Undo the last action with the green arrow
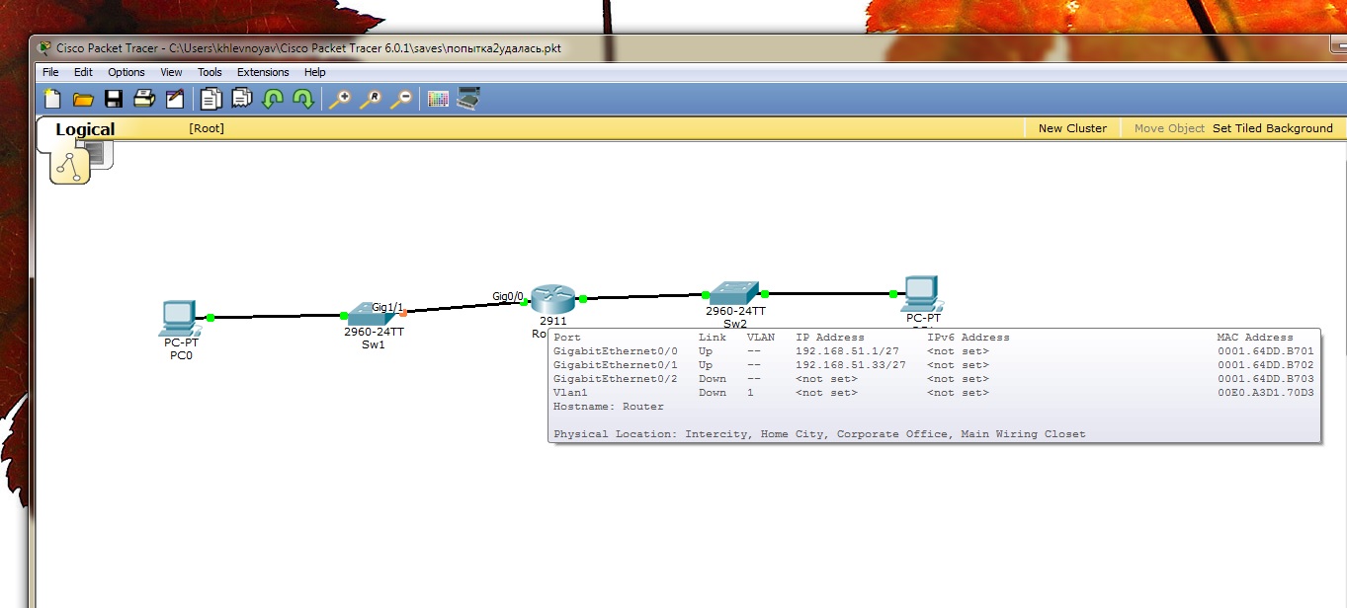Image resolution: width=1347 pixels, height=608 pixels. 273,99
